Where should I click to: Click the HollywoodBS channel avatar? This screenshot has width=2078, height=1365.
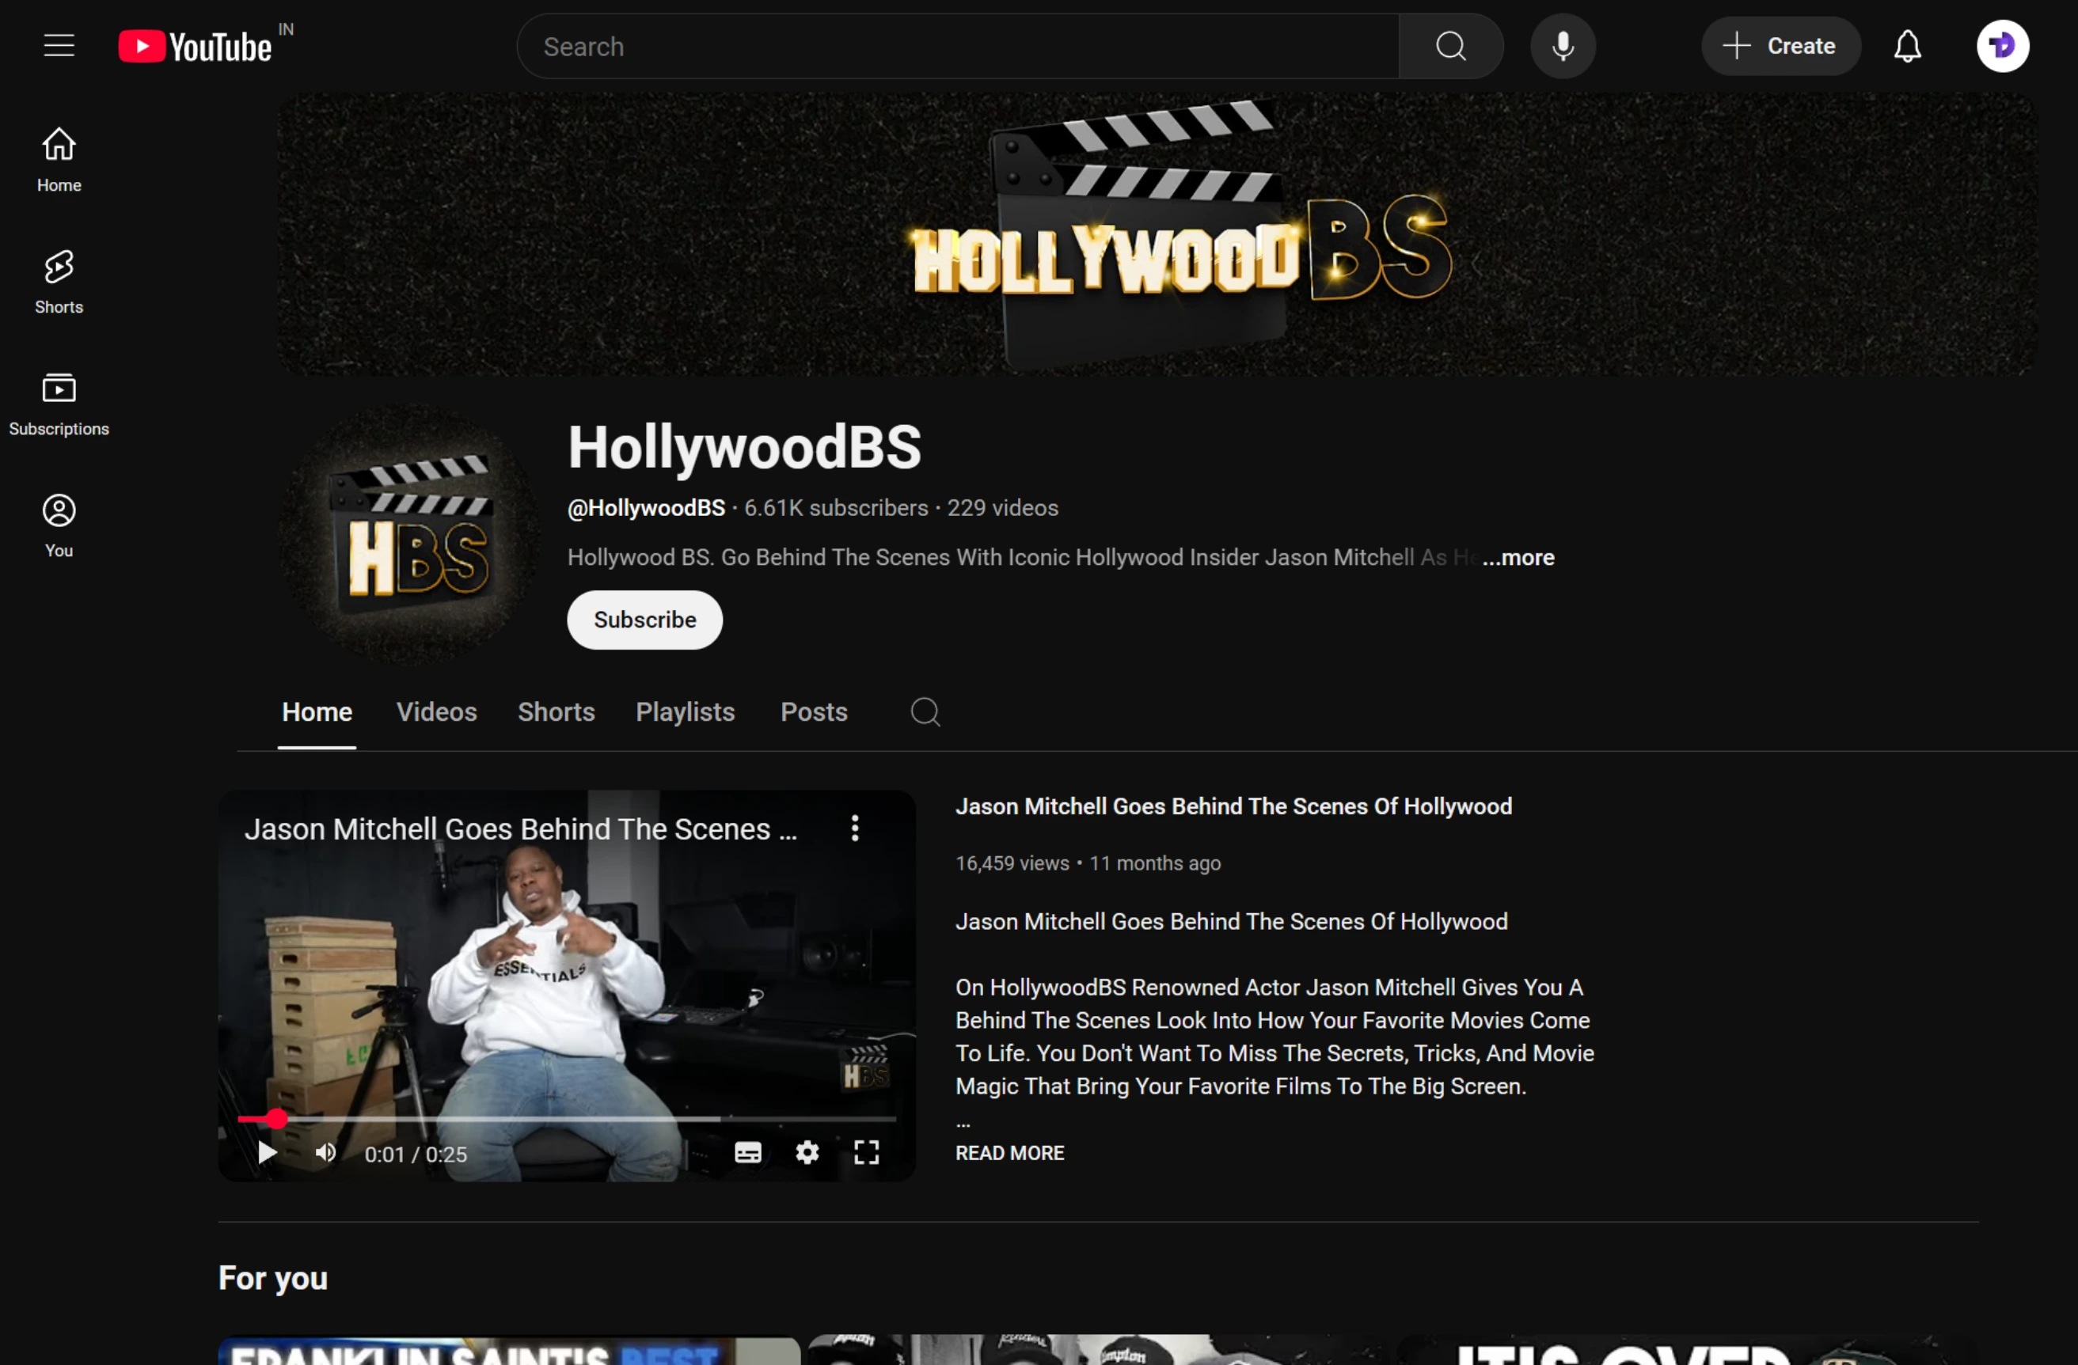(x=410, y=534)
